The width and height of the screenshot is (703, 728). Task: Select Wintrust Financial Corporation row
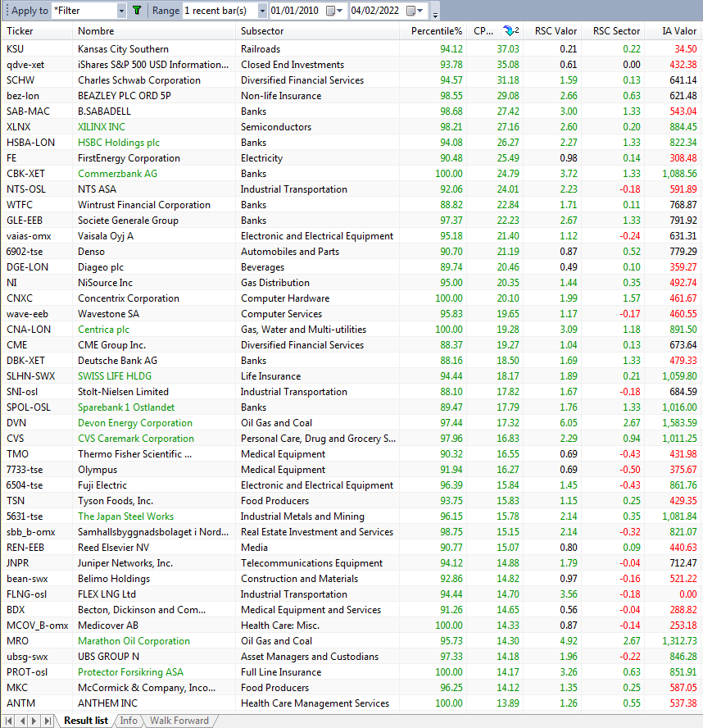pyautogui.click(x=351, y=205)
